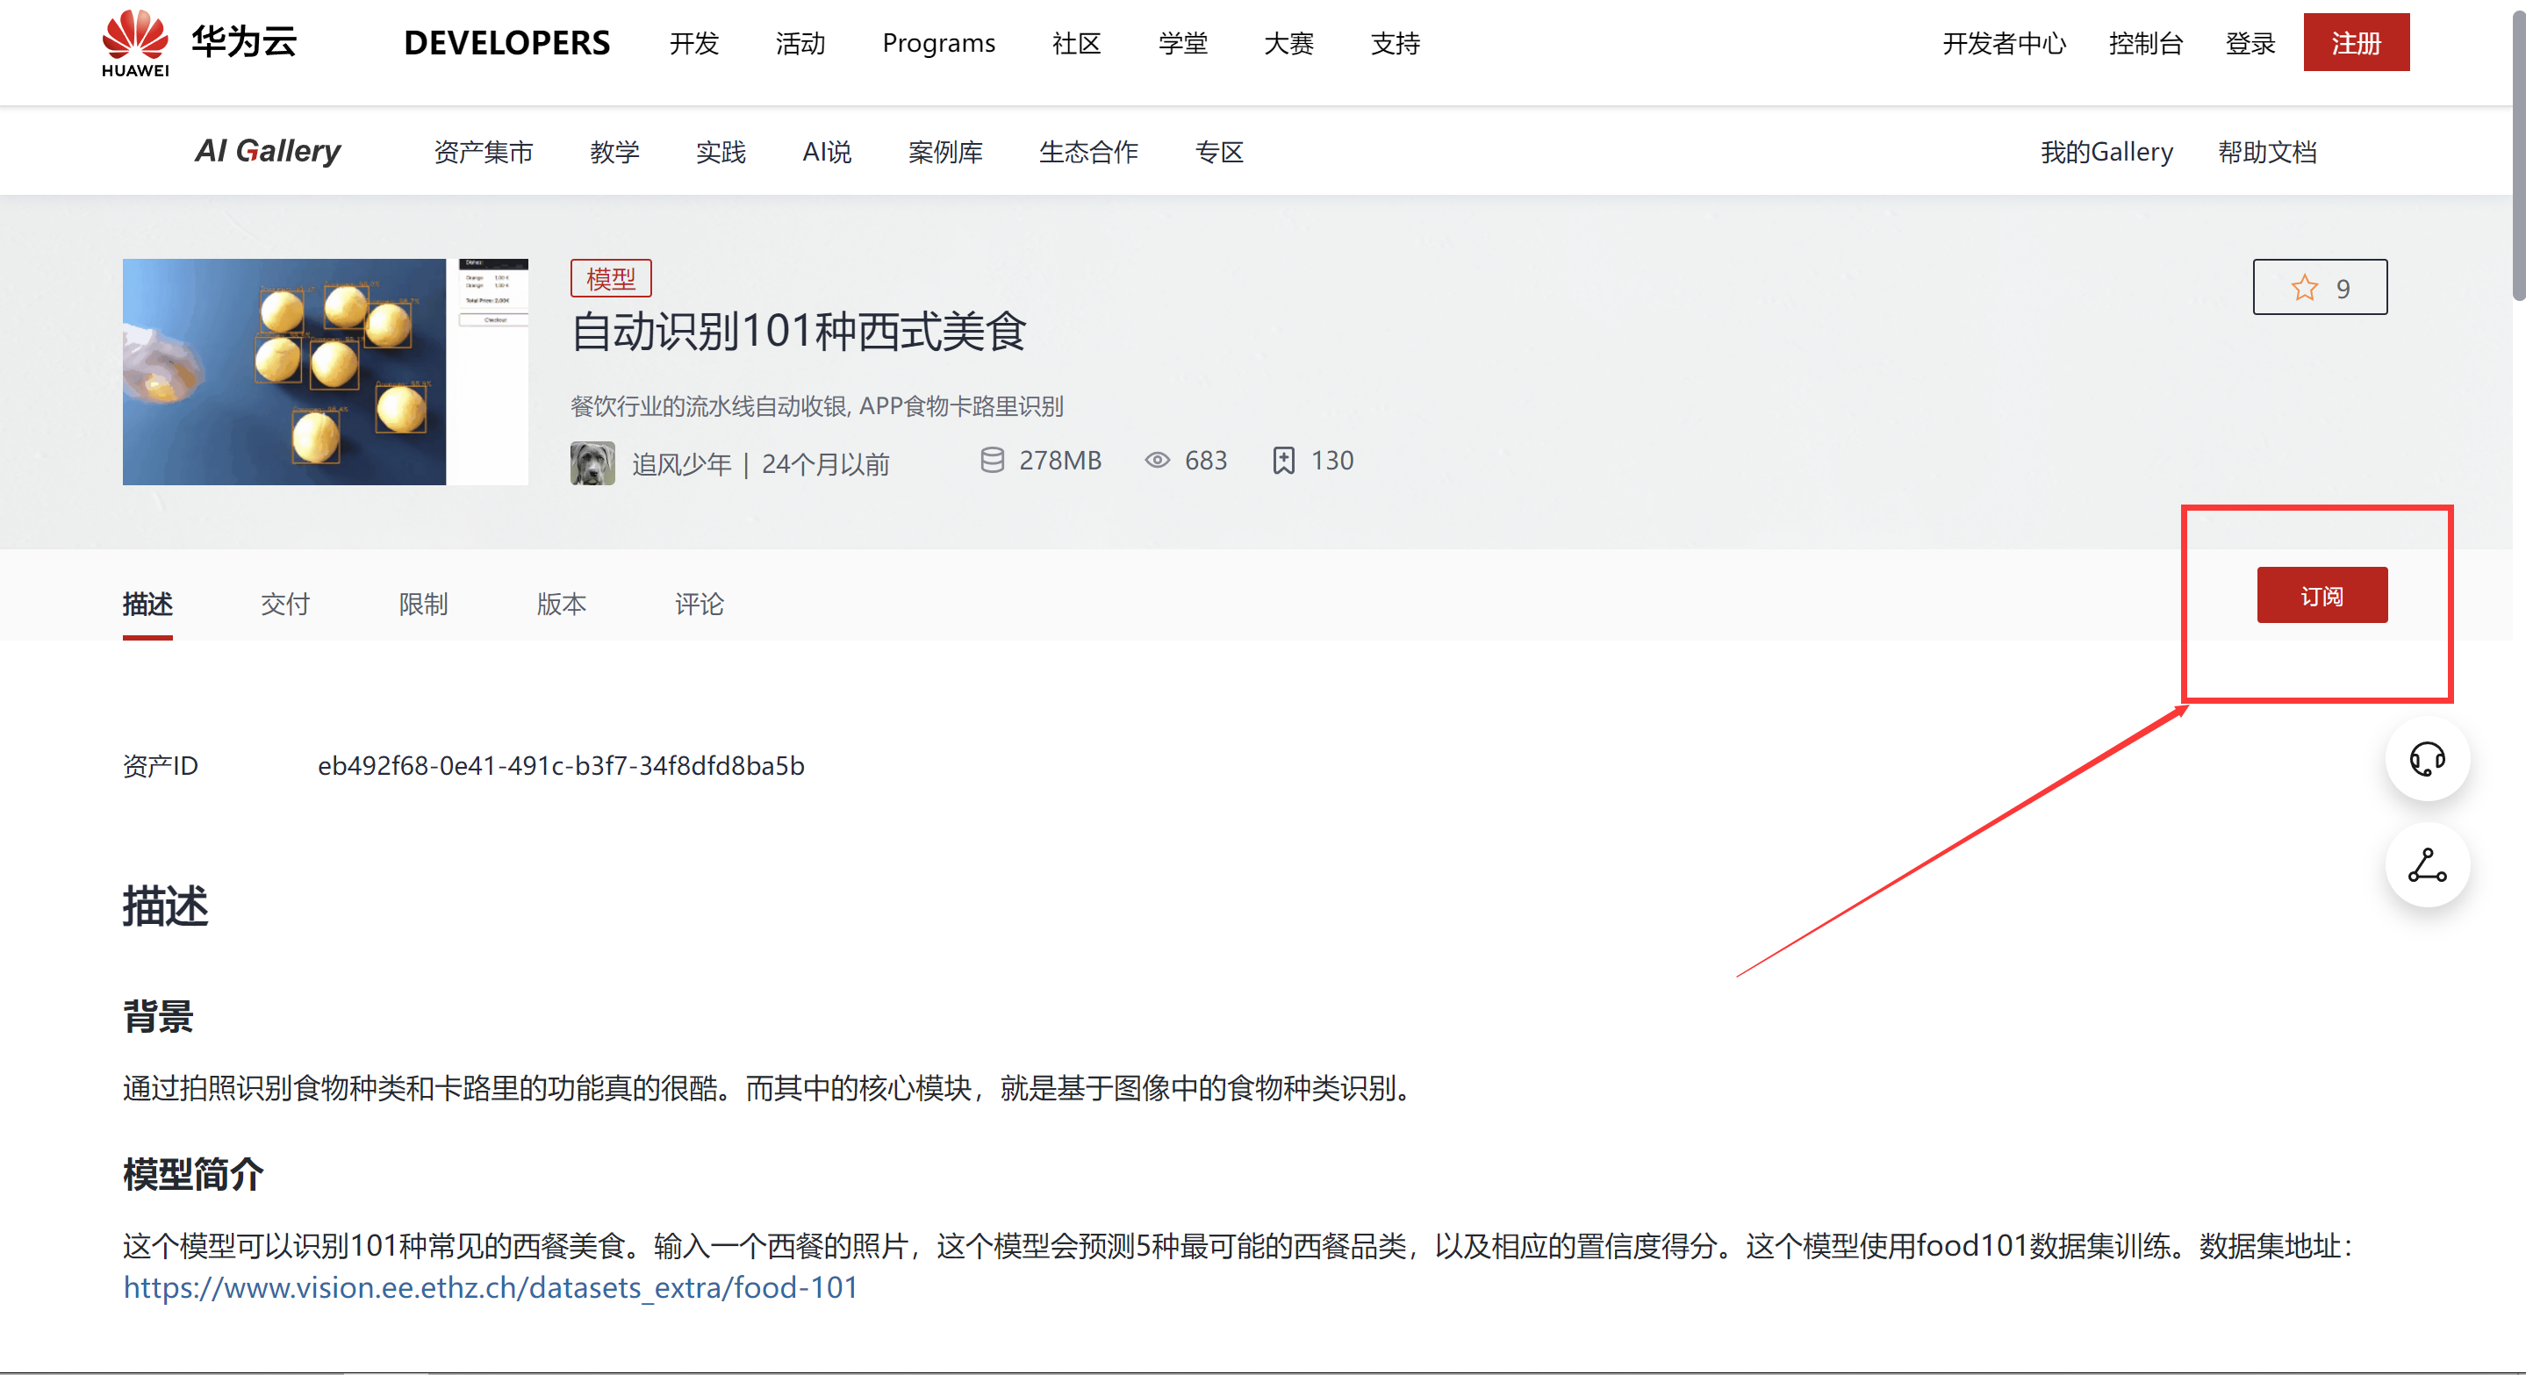Click the model preview thumbnail image
The image size is (2526, 1375).
coord(325,371)
